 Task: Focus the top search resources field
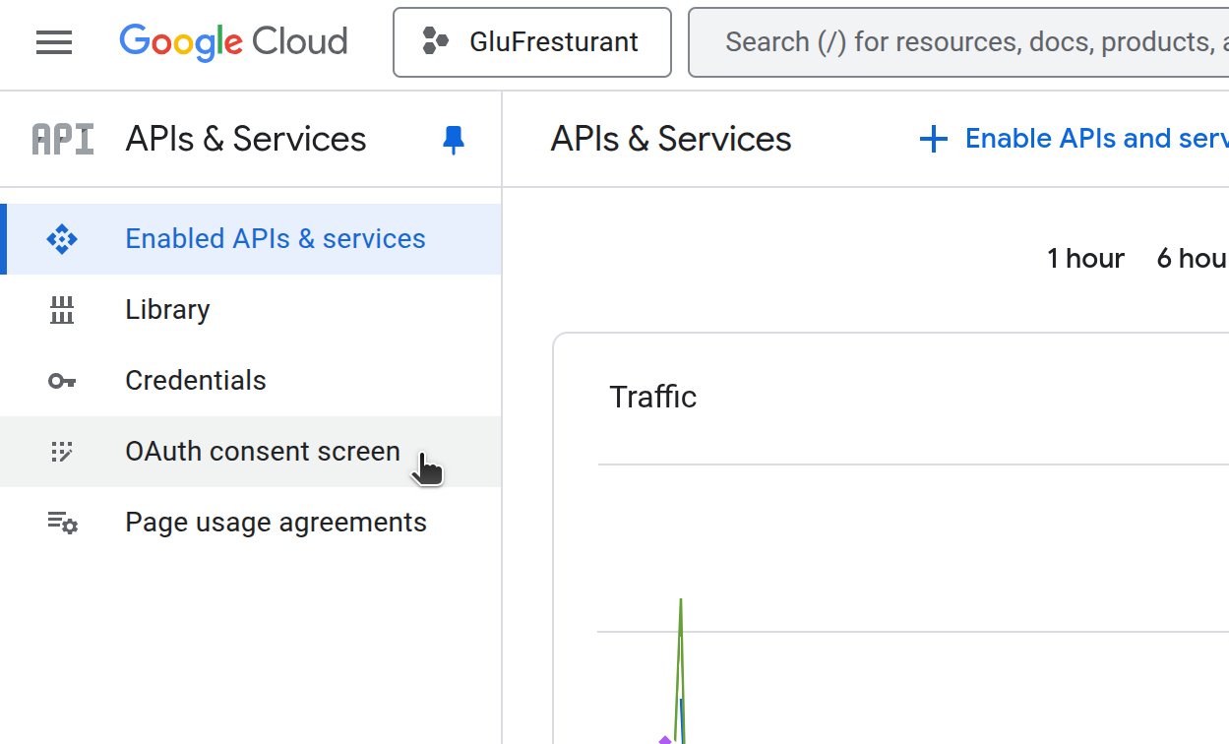[974, 42]
